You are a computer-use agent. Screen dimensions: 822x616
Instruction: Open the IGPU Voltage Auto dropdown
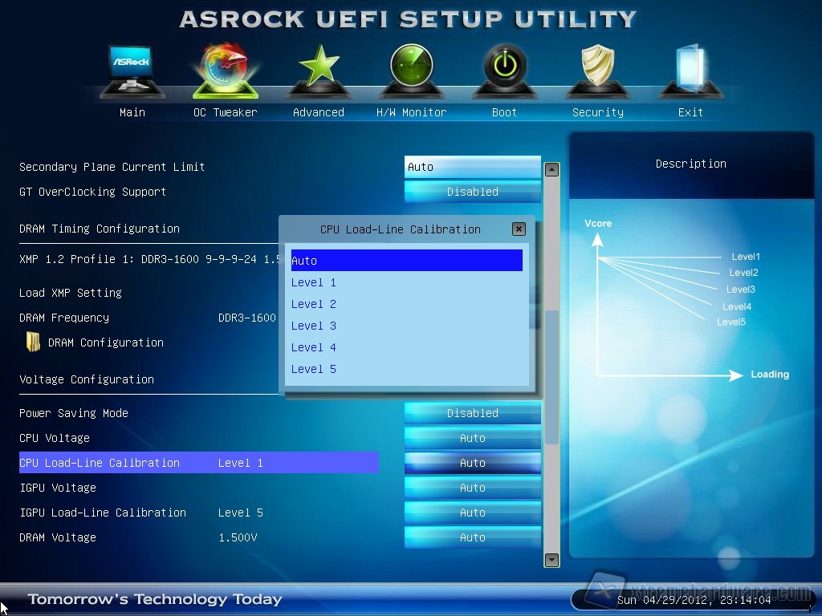click(x=472, y=488)
